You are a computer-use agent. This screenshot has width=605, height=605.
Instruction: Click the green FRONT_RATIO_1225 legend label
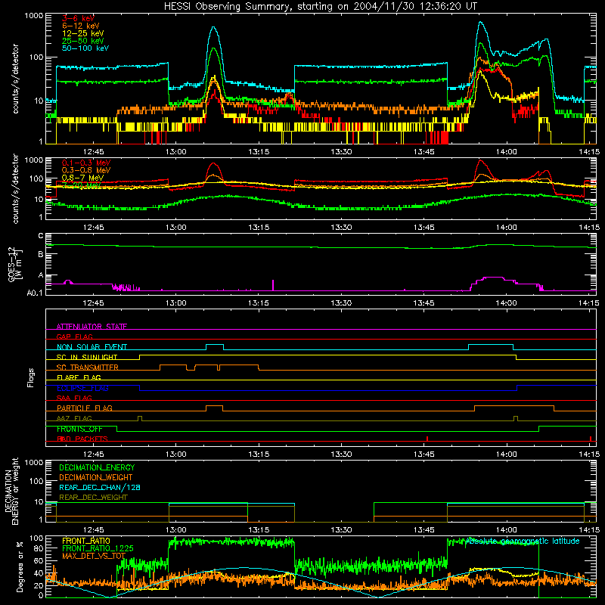98,548
